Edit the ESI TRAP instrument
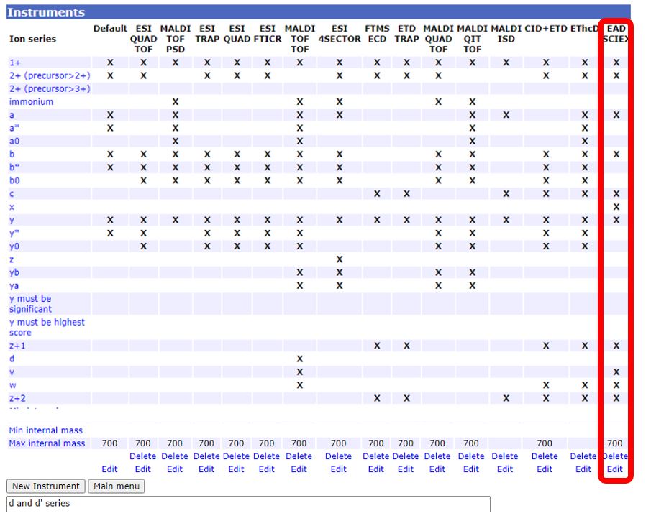 point(206,469)
